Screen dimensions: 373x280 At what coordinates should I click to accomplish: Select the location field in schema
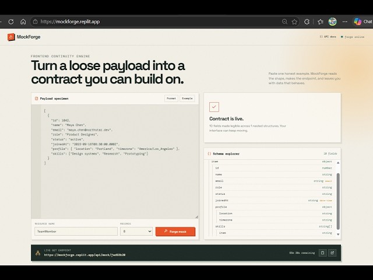click(x=276, y=213)
